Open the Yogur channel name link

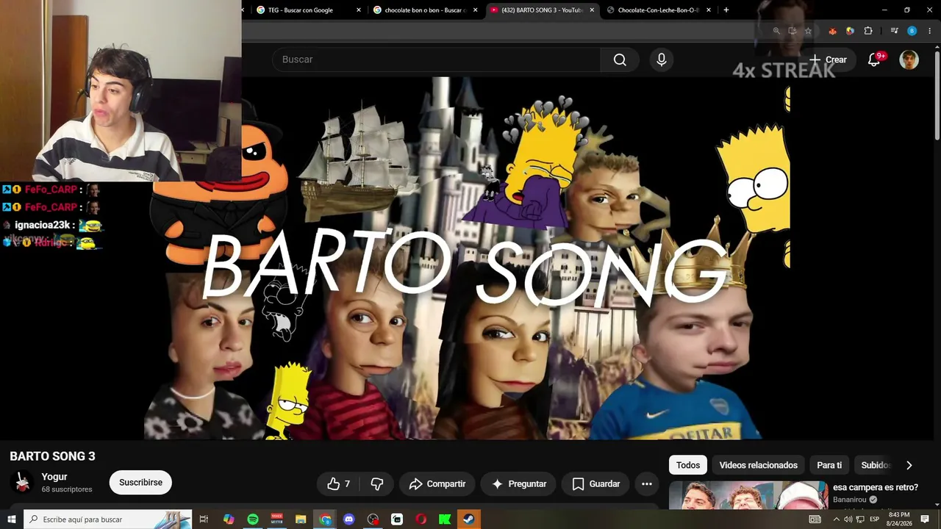click(x=54, y=477)
